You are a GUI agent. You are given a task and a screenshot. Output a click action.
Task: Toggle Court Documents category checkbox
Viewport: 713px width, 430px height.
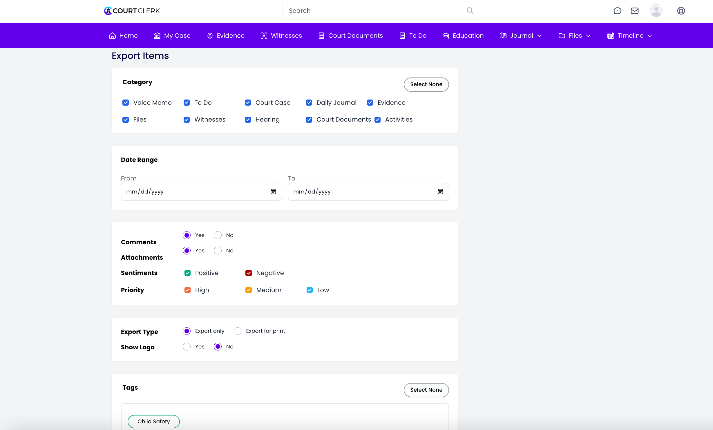[x=309, y=120]
